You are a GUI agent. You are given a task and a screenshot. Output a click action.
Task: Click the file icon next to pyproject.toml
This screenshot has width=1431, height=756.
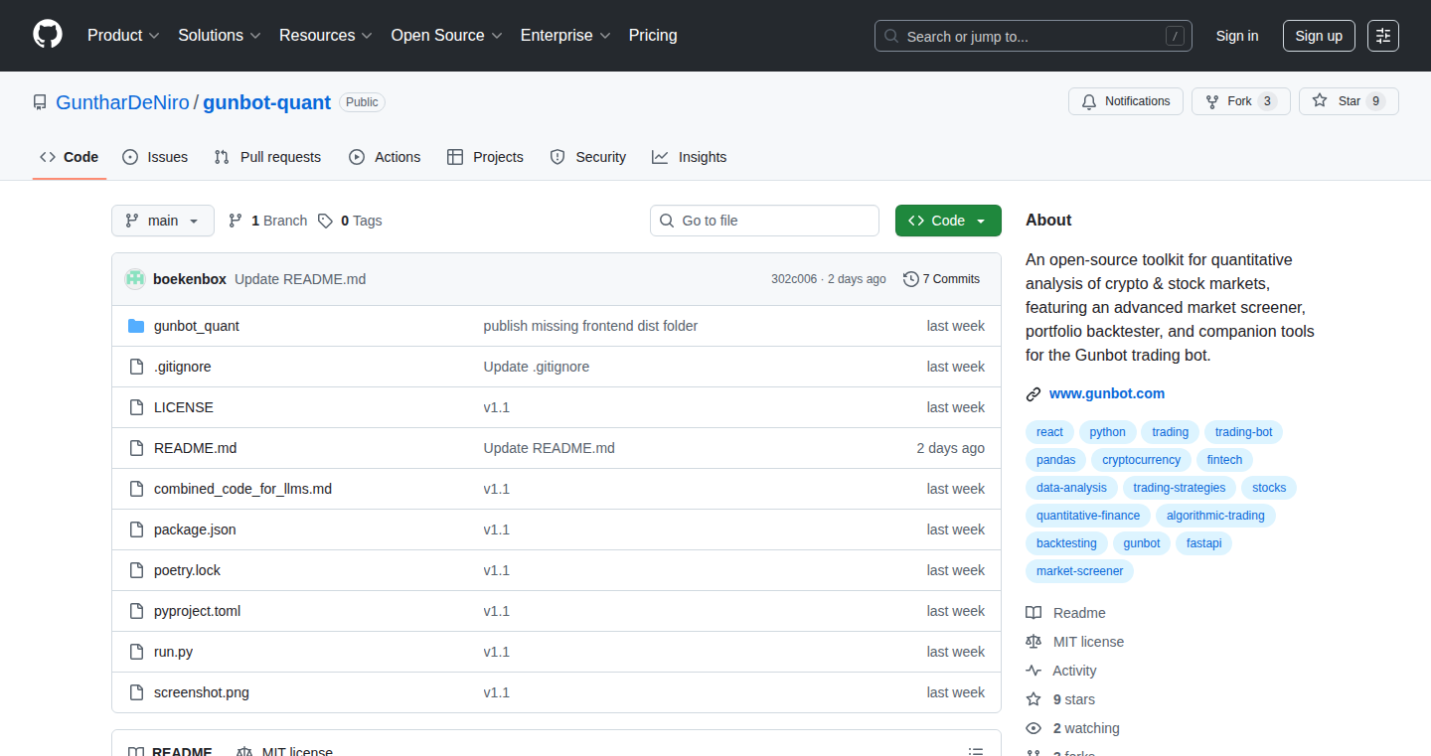coord(136,611)
